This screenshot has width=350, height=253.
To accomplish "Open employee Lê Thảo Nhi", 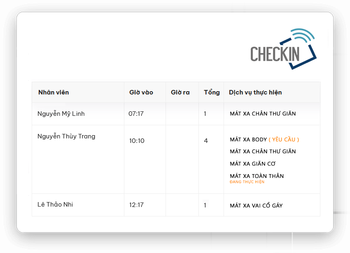I will (55, 205).
